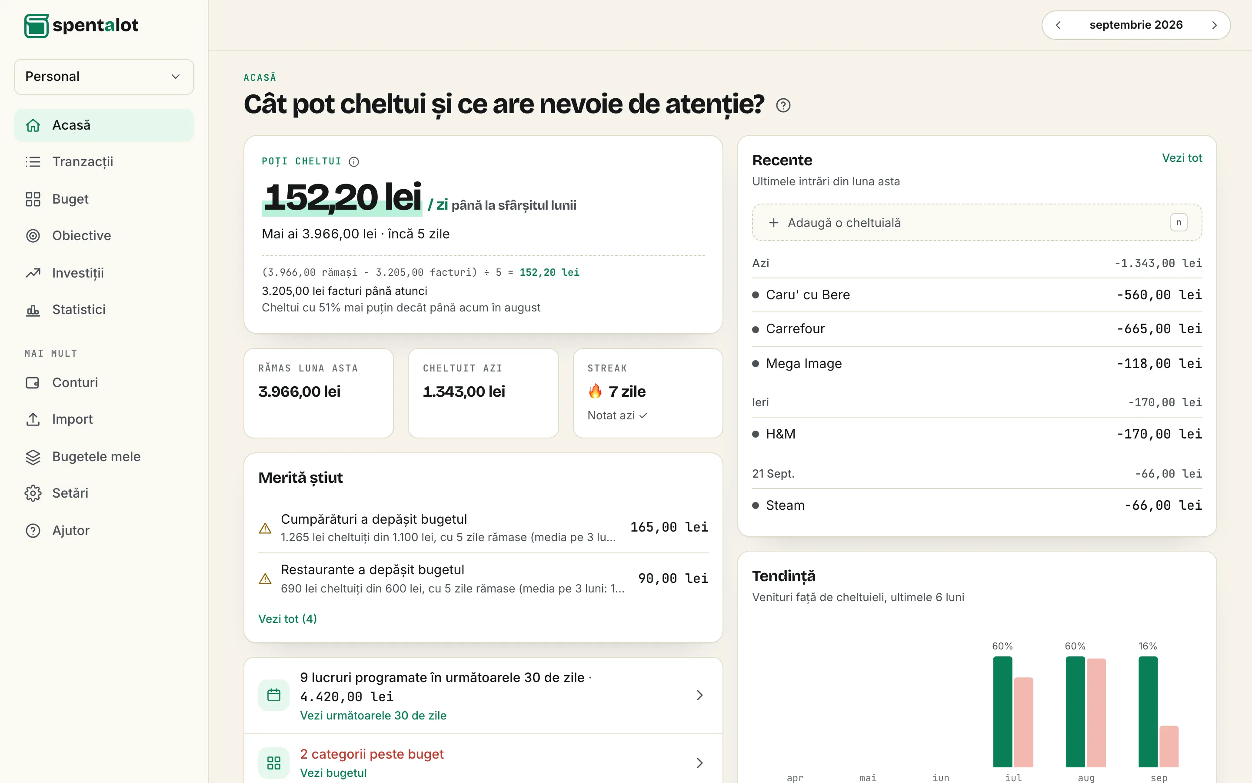Go to Acasă in sidebar
The width and height of the screenshot is (1252, 783).
coord(104,125)
